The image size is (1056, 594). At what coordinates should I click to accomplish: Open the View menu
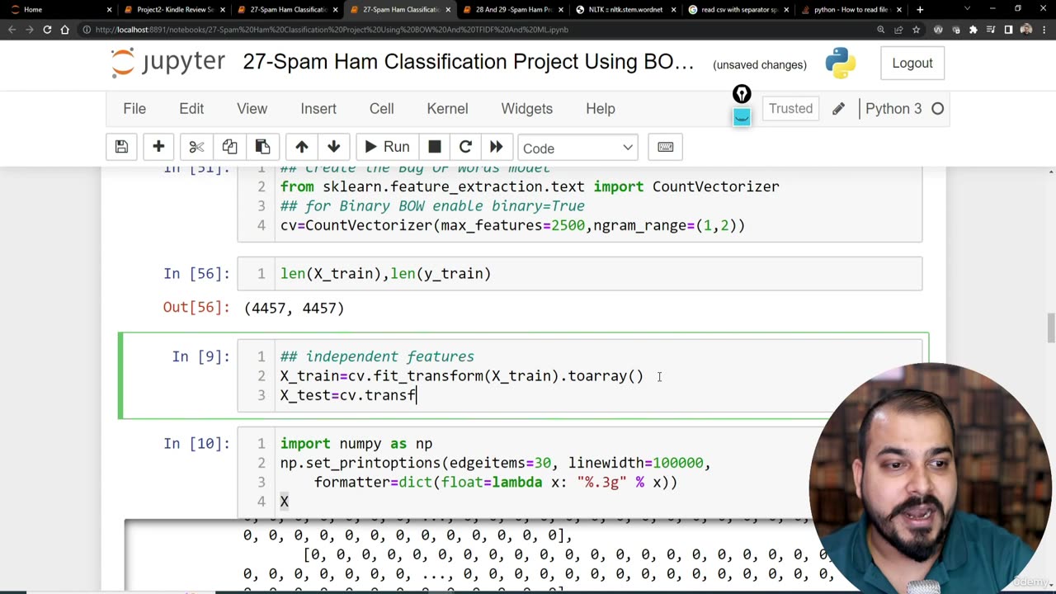(x=252, y=108)
